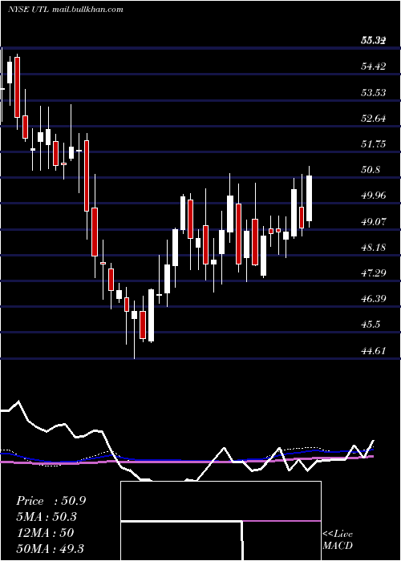Select the 54.42 price axis label
Viewport: 401px width, 561px height.
point(373,67)
